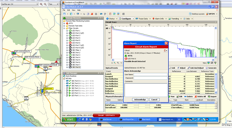
Task: Click Link And Adjust tool
Action: [x=196, y=68]
